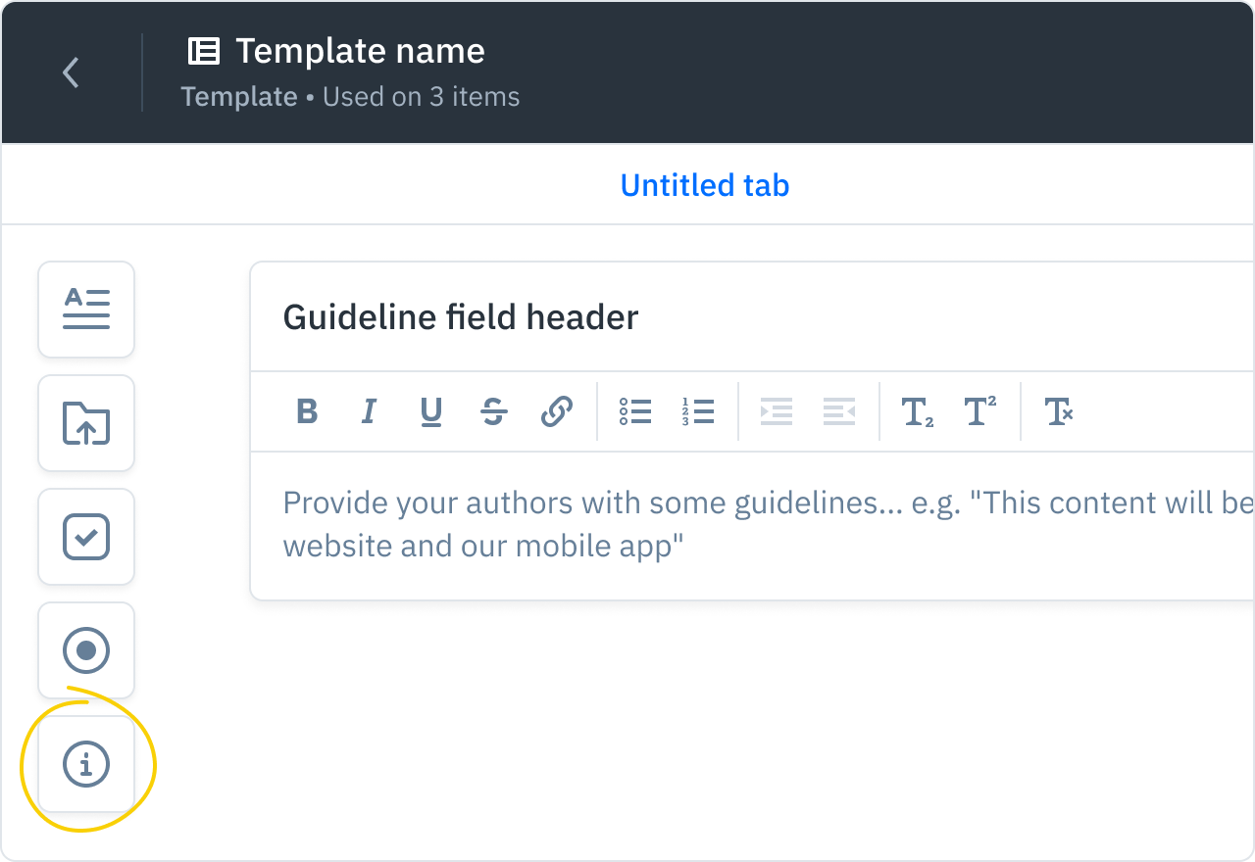
Task: Add a radio button field
Action: click(86, 649)
